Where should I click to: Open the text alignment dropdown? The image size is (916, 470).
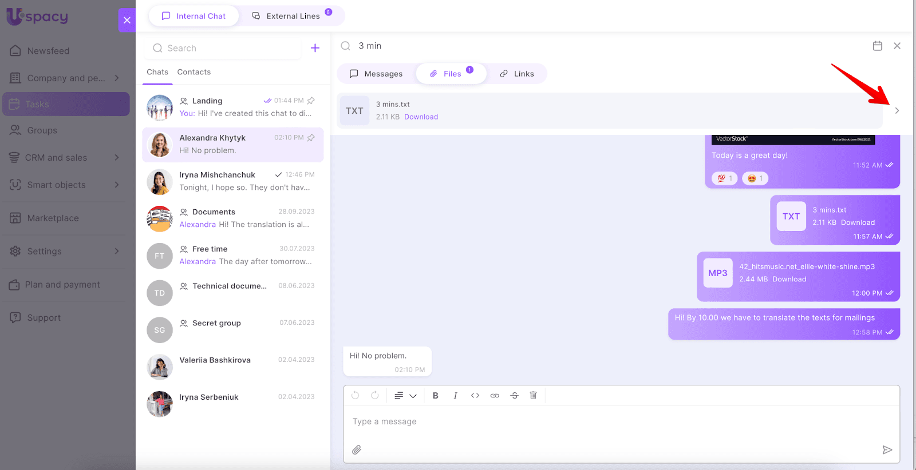(405, 396)
